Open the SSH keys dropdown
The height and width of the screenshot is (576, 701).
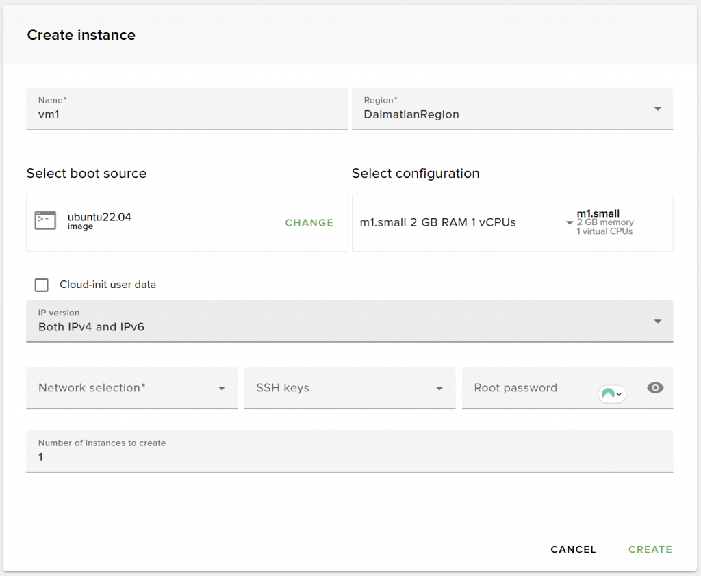350,388
